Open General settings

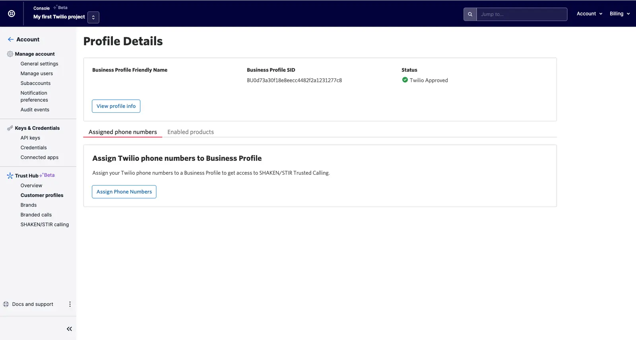point(39,64)
